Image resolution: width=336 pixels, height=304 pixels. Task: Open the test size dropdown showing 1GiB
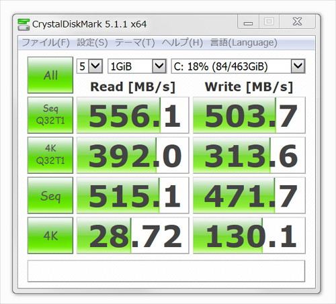[137, 66]
